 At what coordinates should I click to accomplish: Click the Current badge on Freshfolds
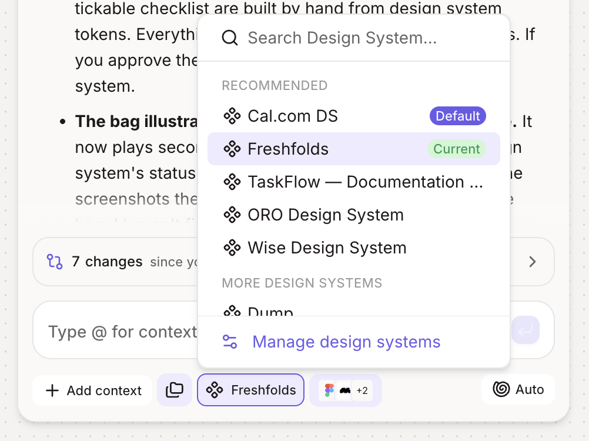coord(456,149)
